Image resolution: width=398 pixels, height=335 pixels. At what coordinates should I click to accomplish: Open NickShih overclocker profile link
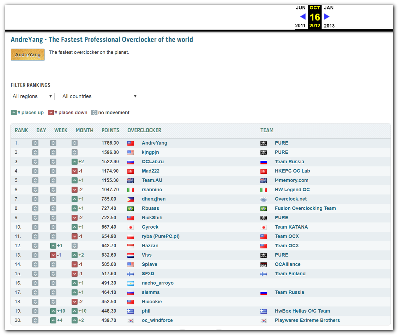[152, 217]
